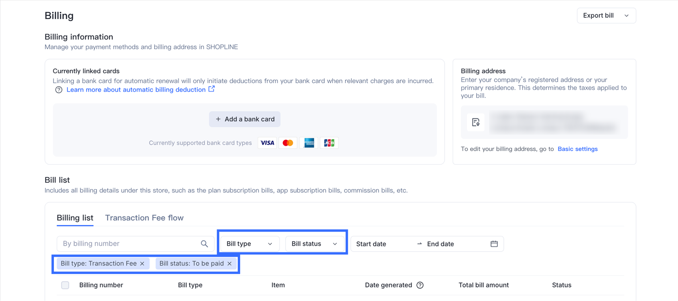Screen dimensions: 678x301
Task: Click the search magnifier icon
Action: click(x=204, y=244)
